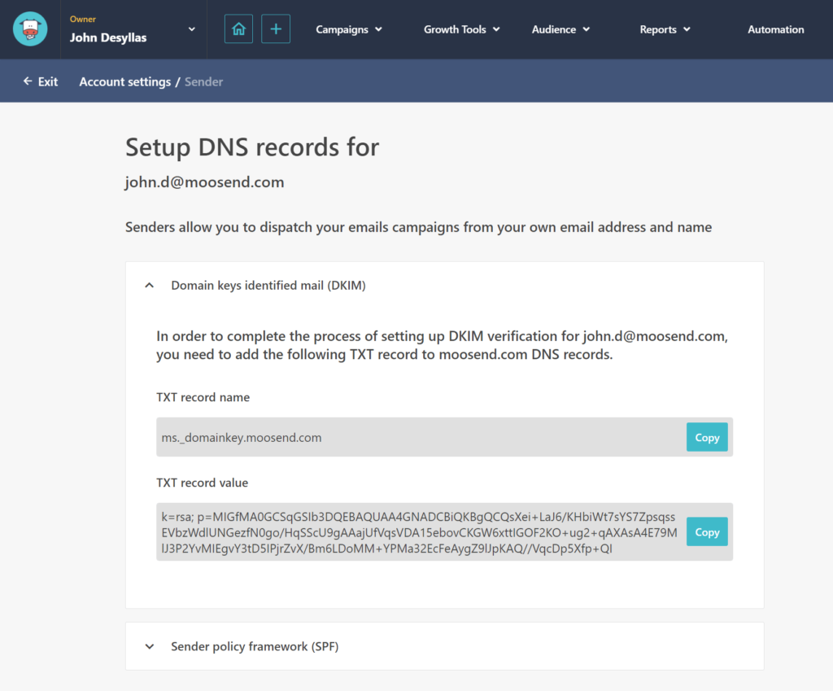Open the Campaigns dropdown
This screenshot has width=833, height=691.
(x=348, y=28)
